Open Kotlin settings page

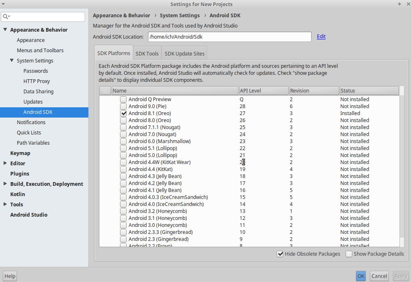(18, 194)
